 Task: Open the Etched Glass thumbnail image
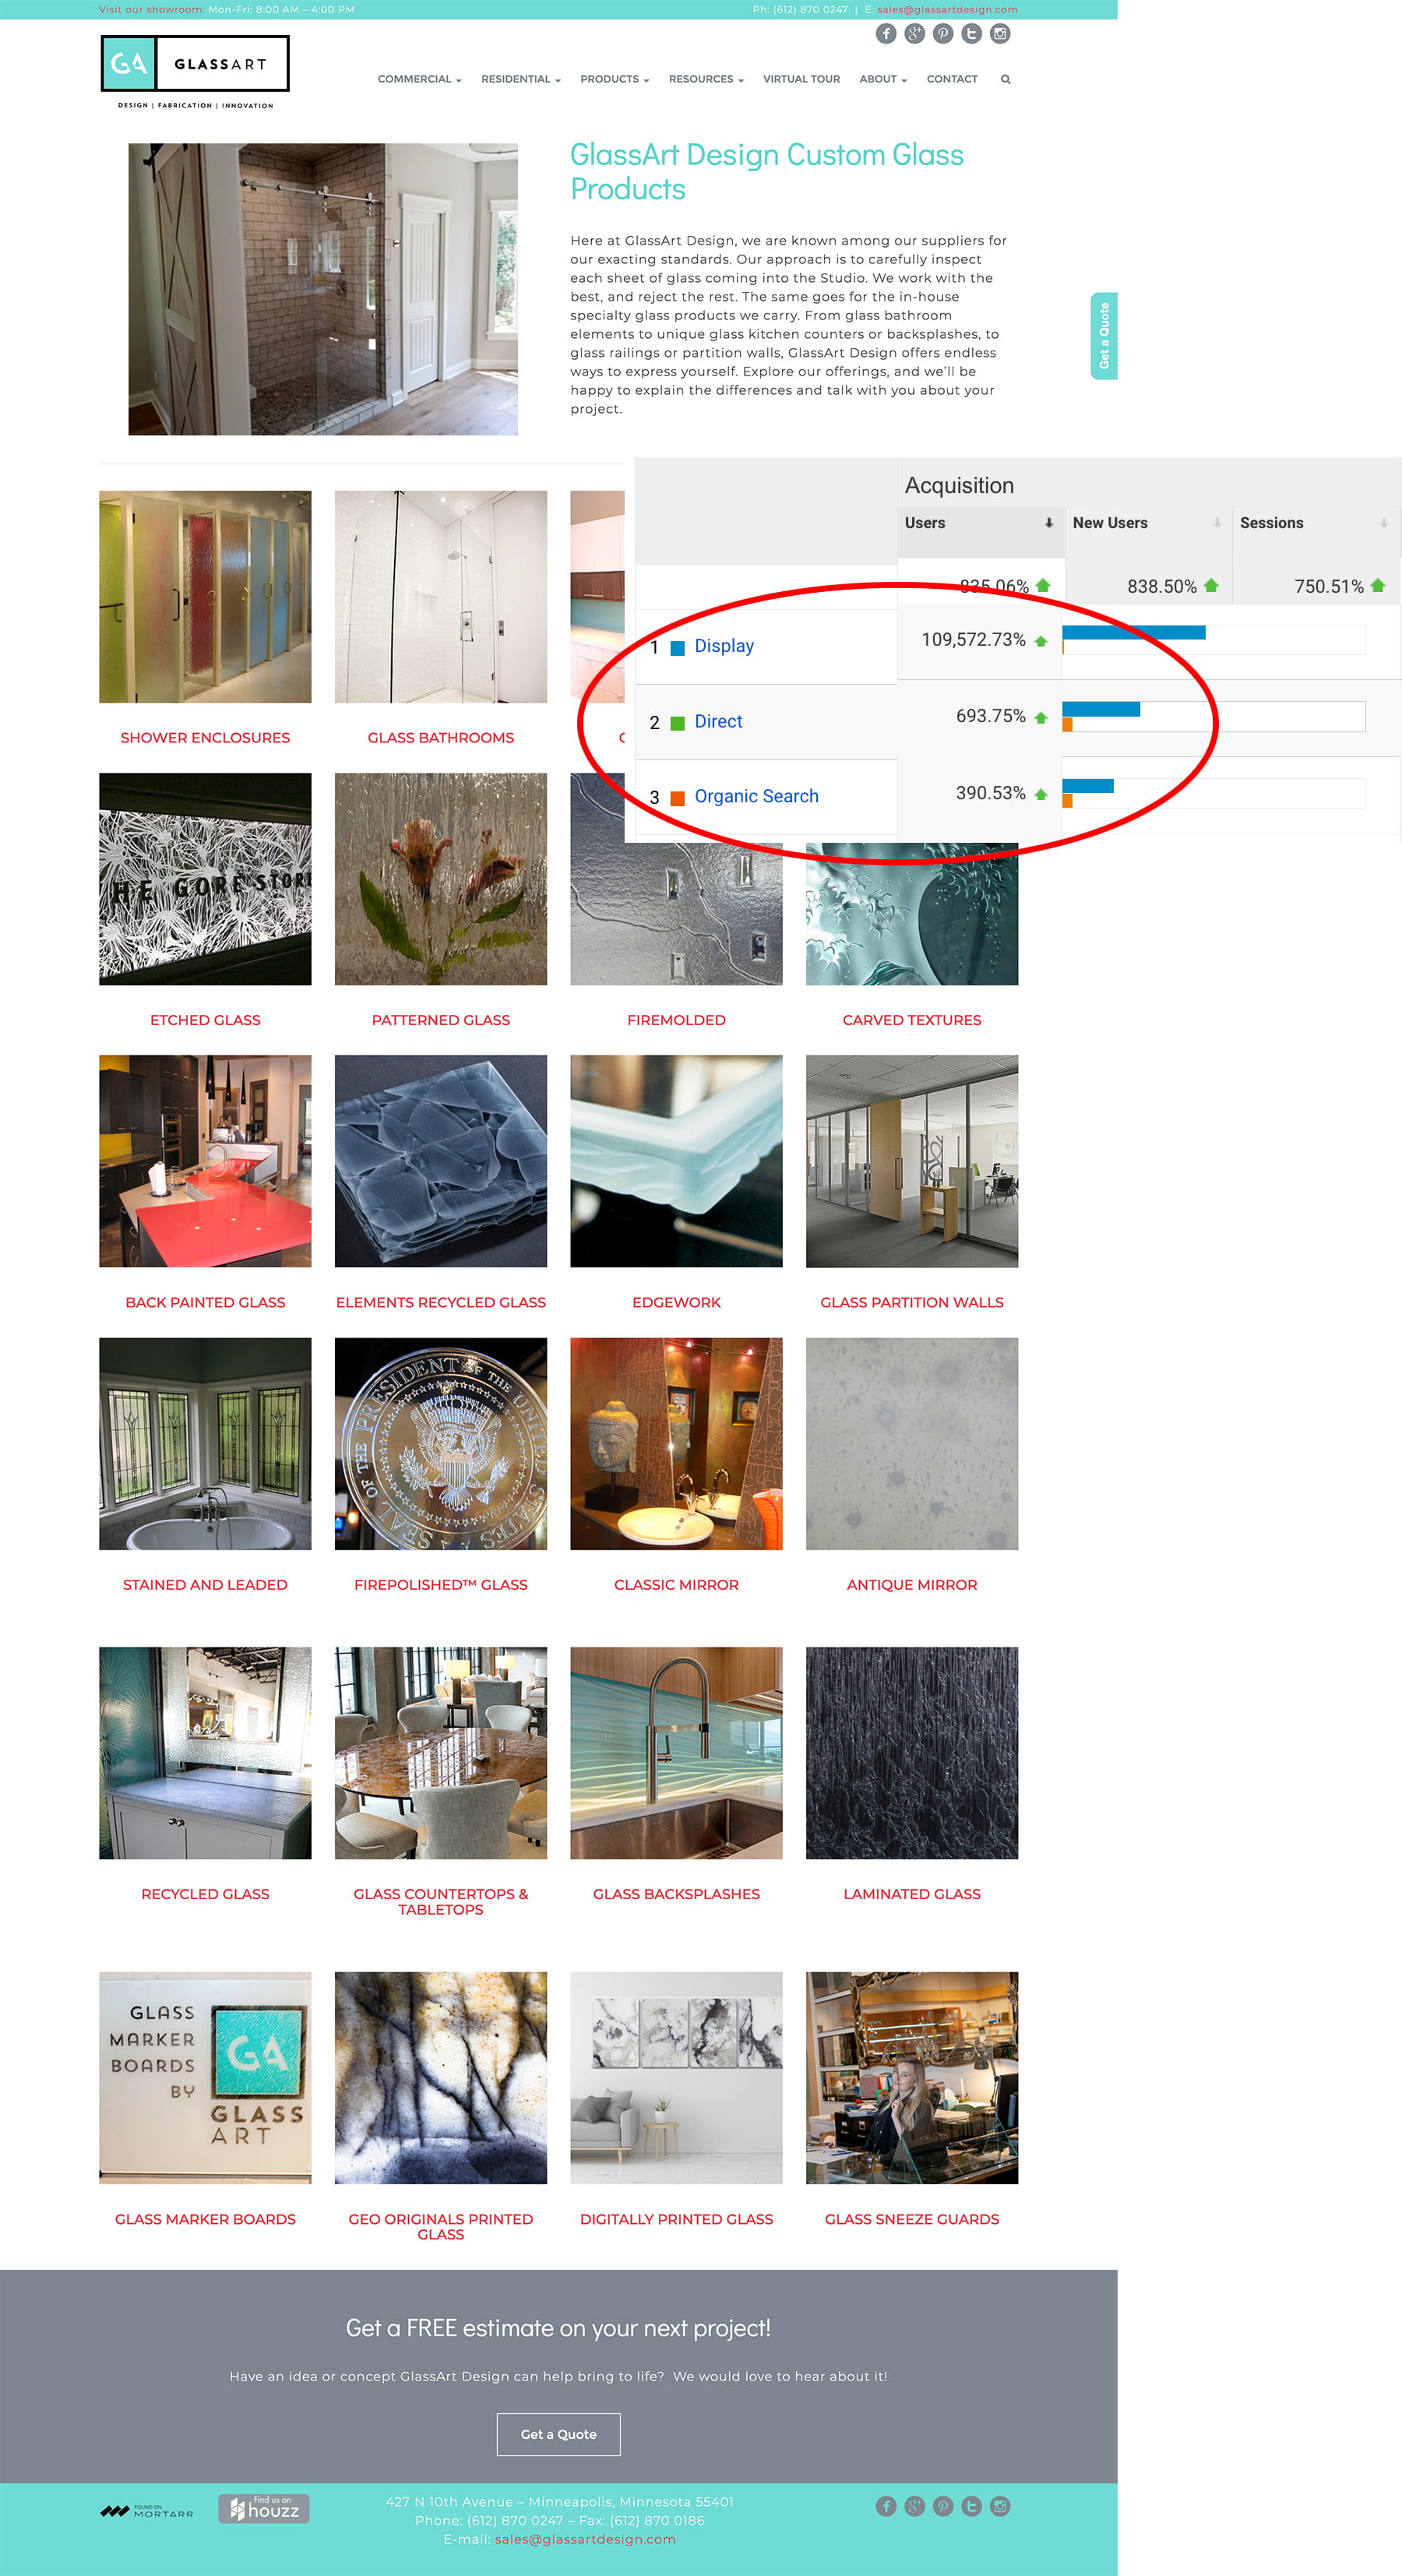205,878
